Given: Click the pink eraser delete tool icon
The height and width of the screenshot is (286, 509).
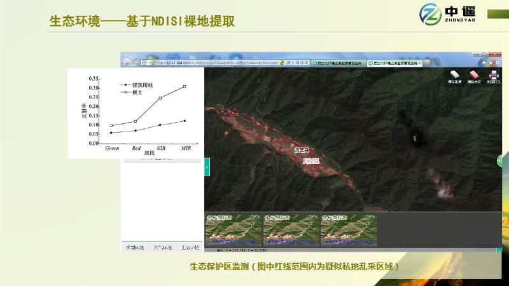Looking at the screenshot, I should coord(473,76).
